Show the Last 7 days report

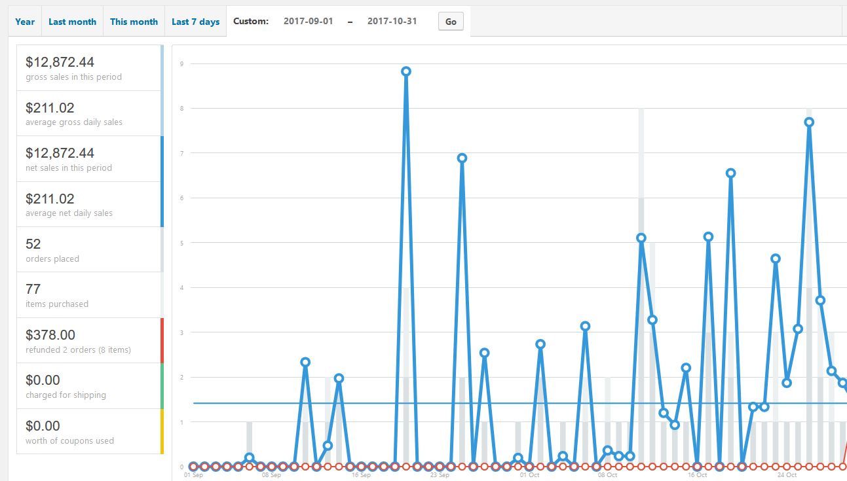pos(195,21)
